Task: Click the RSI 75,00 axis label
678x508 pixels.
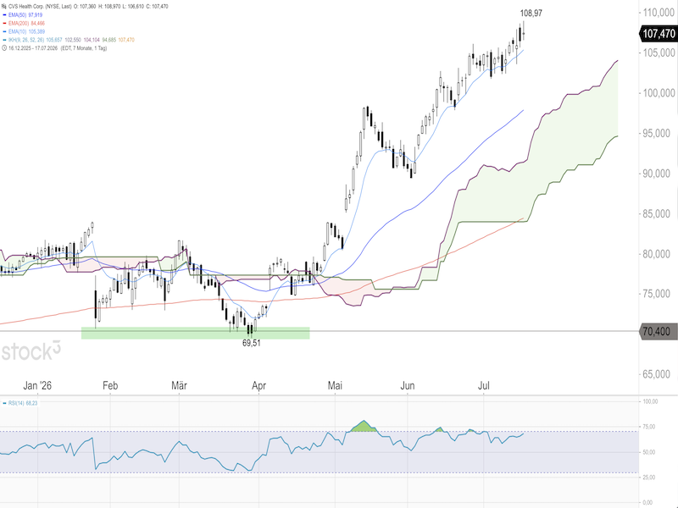Action: 649,427
